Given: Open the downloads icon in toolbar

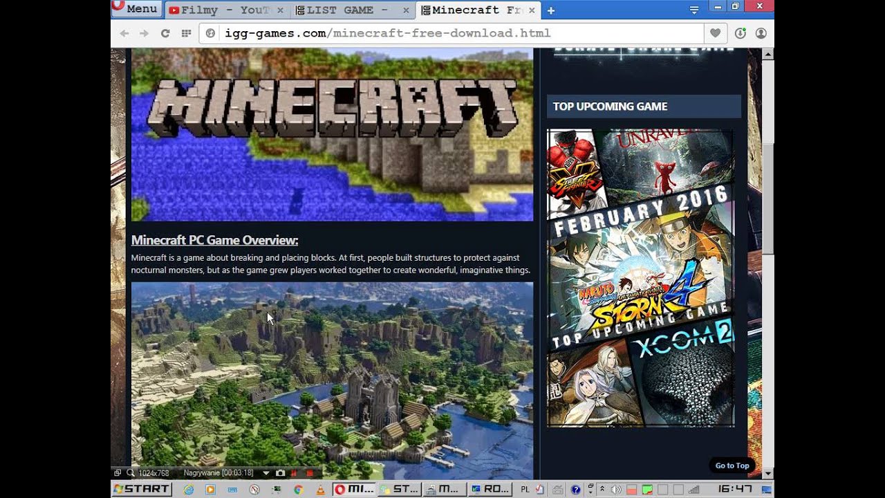Looking at the screenshot, I should pos(740,33).
